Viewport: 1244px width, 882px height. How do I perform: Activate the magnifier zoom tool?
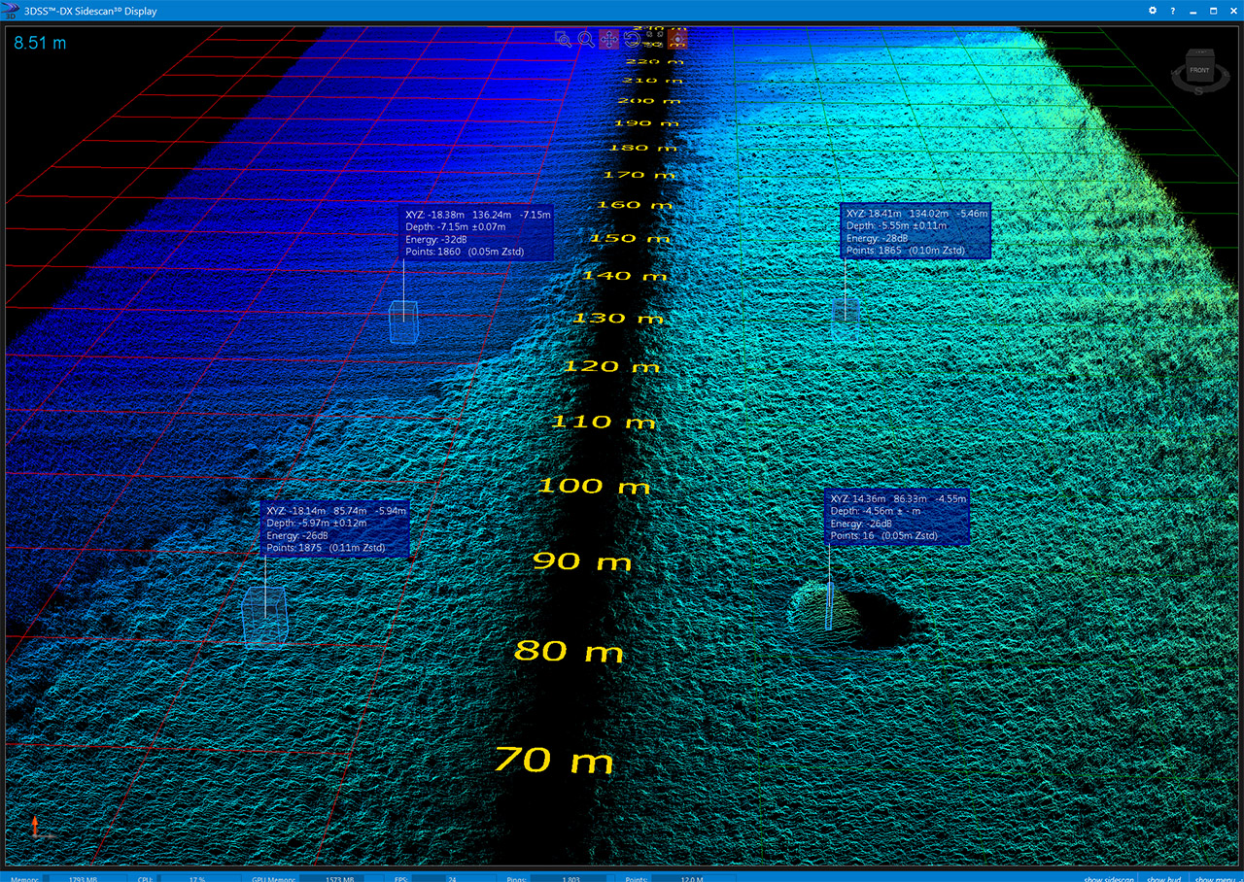coord(586,39)
